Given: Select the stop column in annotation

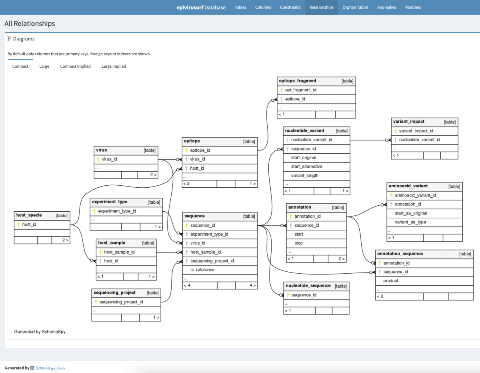Looking at the screenshot, I should point(316,243).
